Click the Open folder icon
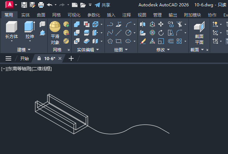Viewport: 228px width, 154px height. tap(83, 5)
